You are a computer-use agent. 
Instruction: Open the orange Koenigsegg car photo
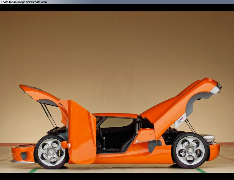pos(117,92)
